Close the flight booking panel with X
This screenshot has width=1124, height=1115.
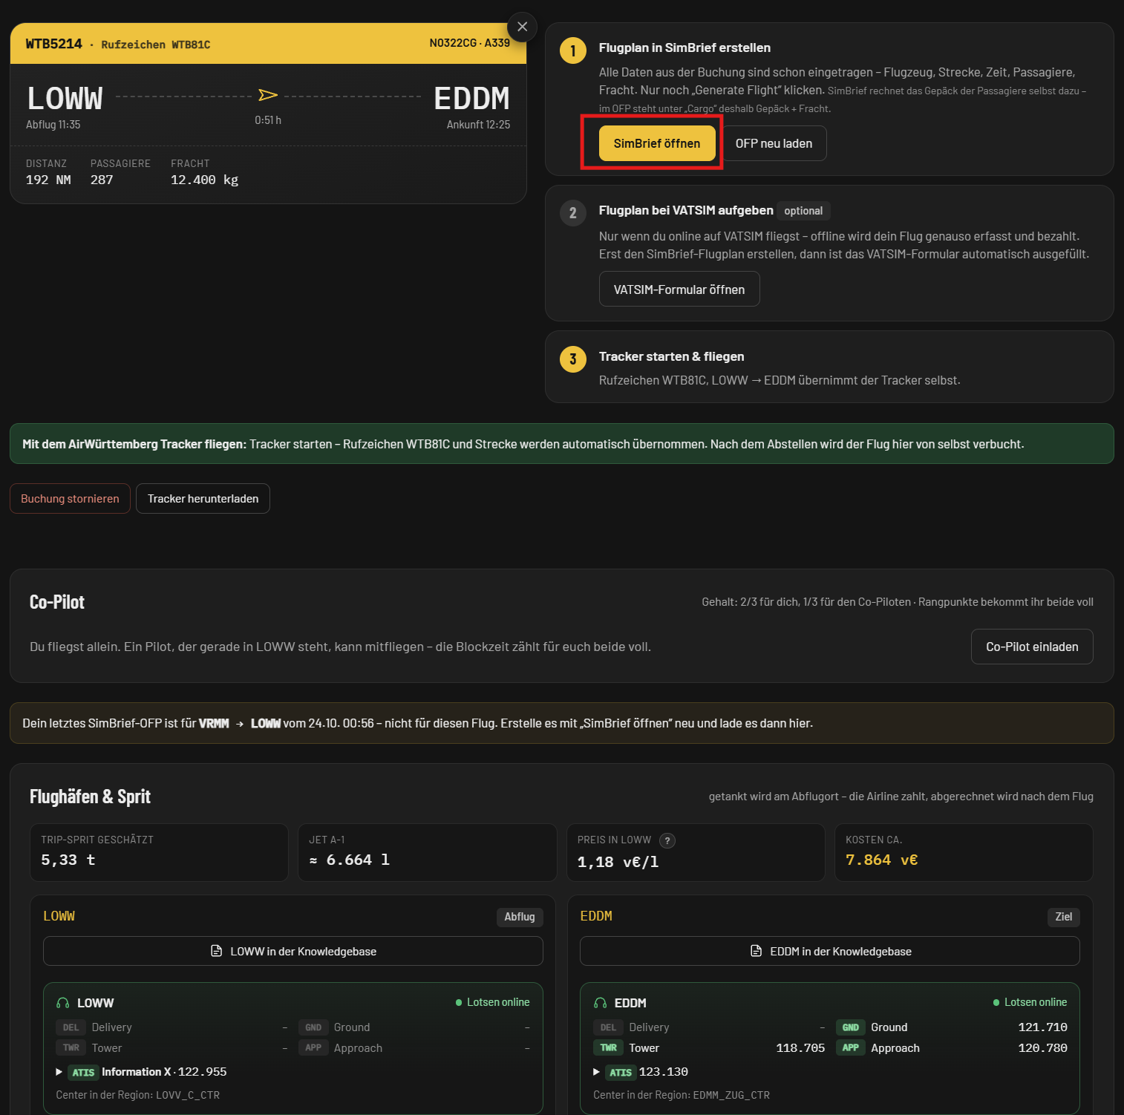click(523, 27)
